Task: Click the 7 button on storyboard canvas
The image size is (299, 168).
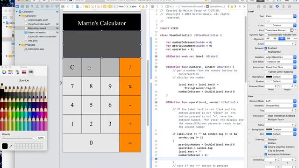Action: (x=72, y=86)
